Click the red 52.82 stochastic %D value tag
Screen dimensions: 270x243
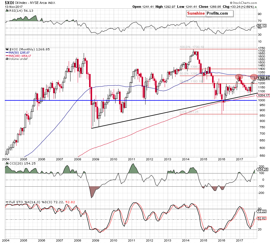(x=262, y=218)
